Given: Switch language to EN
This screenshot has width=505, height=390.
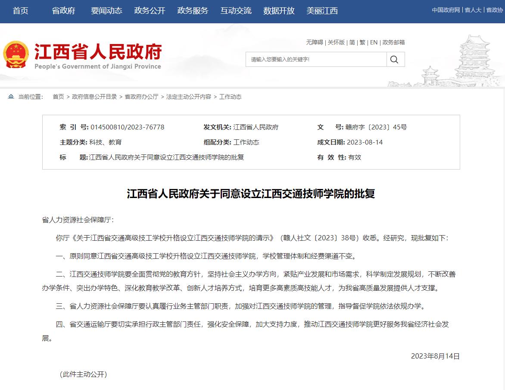Looking at the screenshot, I should (374, 42).
